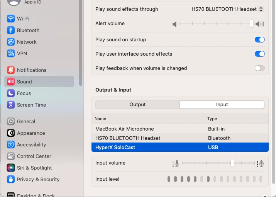Open the Focus moon icon
This screenshot has height=197, width=276.
11,93
